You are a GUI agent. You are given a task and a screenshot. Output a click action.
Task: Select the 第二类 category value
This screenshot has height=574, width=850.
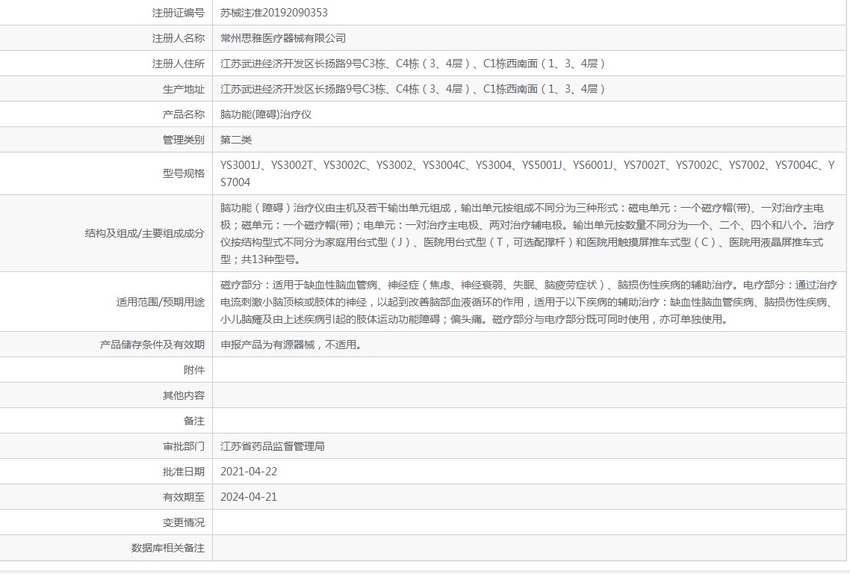236,140
